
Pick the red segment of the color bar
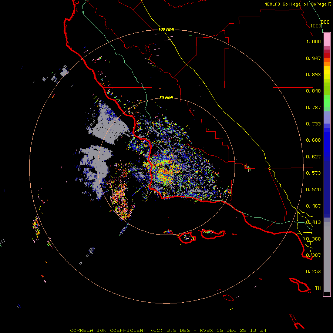(327, 55)
